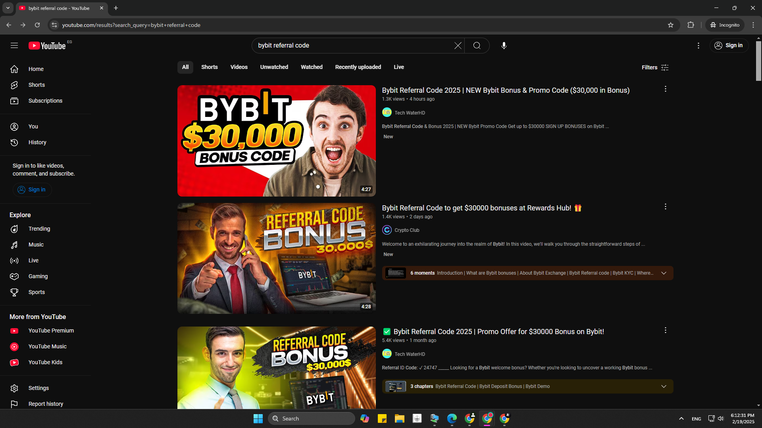Clear the search box text
Viewport: 762px width, 428px height.
click(458, 46)
